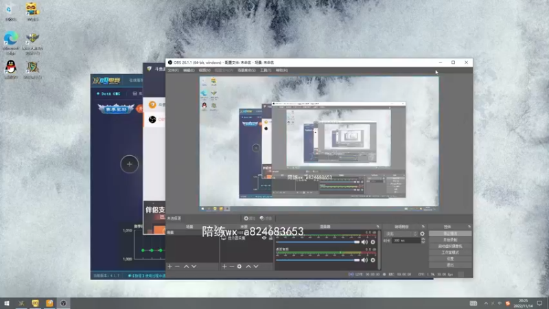Toggle 工作室模式 in OBS controls
549x309 pixels.
click(450, 252)
